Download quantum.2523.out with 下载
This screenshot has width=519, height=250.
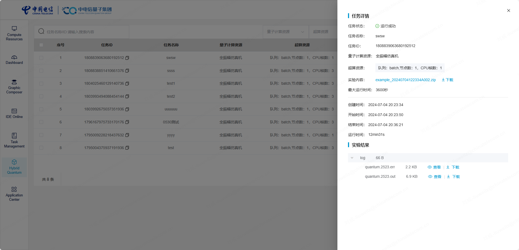pos(453,177)
